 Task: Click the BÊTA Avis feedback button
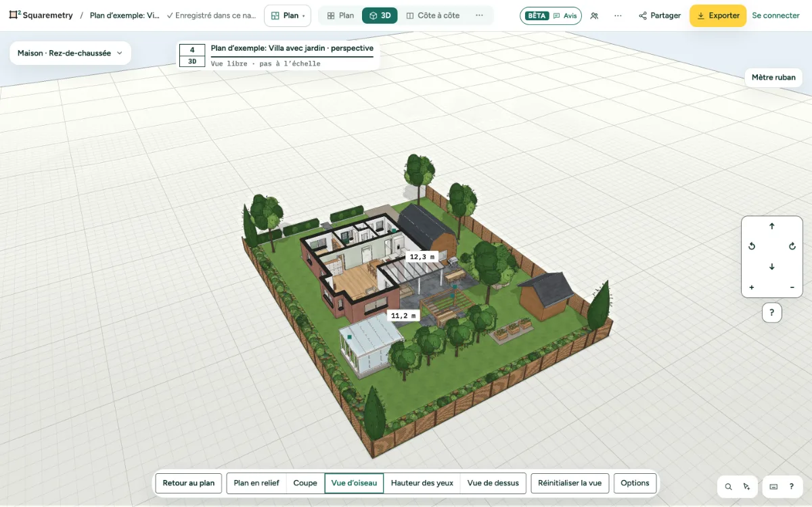[551, 16]
